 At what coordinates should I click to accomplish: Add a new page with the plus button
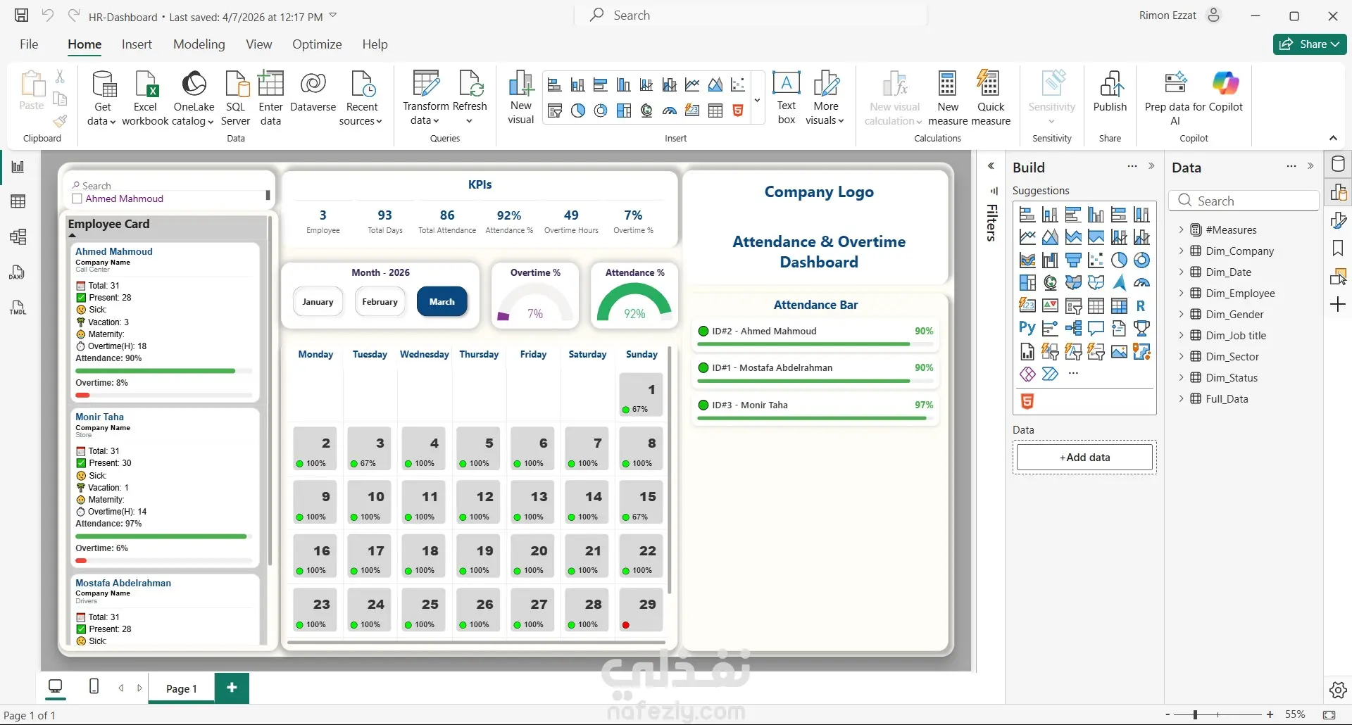click(x=232, y=688)
